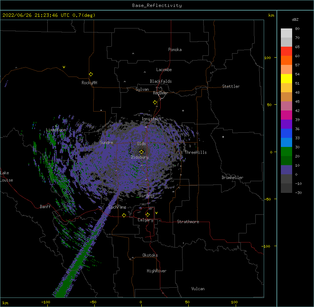Image resolution: width=314 pixels, height=307 pixels.
Task: Select the yellow swatch between 54 and 51 dBZ
Action: [286, 78]
